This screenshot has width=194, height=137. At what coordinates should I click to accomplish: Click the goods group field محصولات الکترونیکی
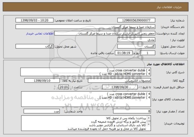(119, 80)
